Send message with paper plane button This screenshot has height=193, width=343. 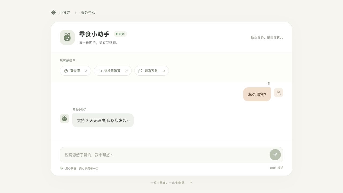(x=275, y=155)
